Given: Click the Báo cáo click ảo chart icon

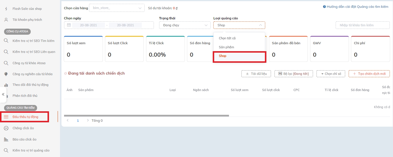Looking at the screenshot, I should [x=6, y=139].
